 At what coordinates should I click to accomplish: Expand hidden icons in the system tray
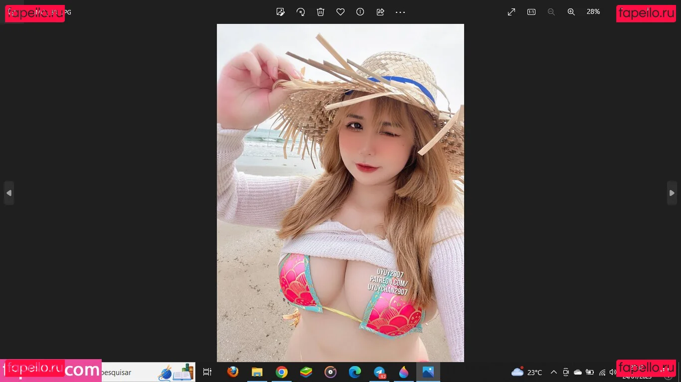(553, 372)
